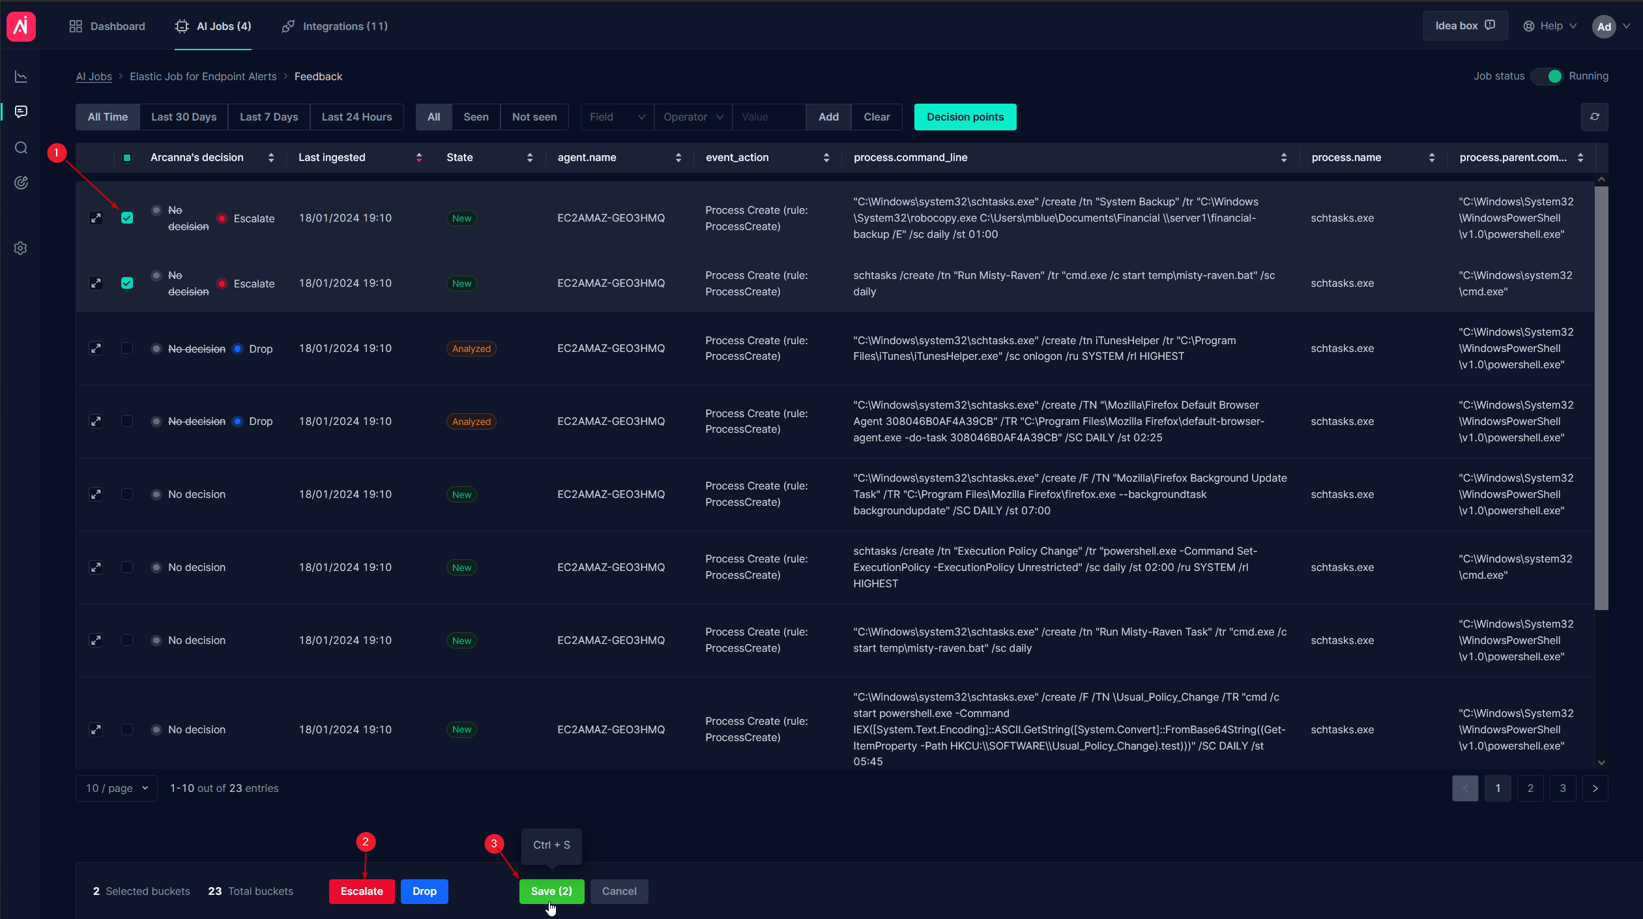1643x919 pixels.
Task: Check the Firefox Default Browser Agent checkbox
Action: pyautogui.click(x=127, y=422)
